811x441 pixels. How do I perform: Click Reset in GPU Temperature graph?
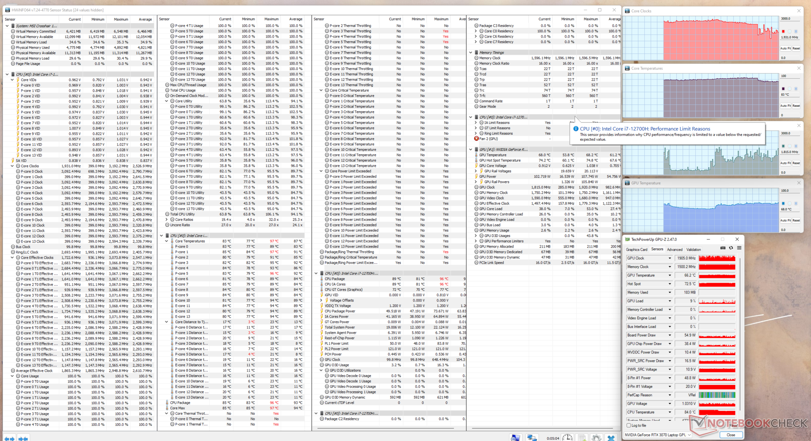pos(796,220)
